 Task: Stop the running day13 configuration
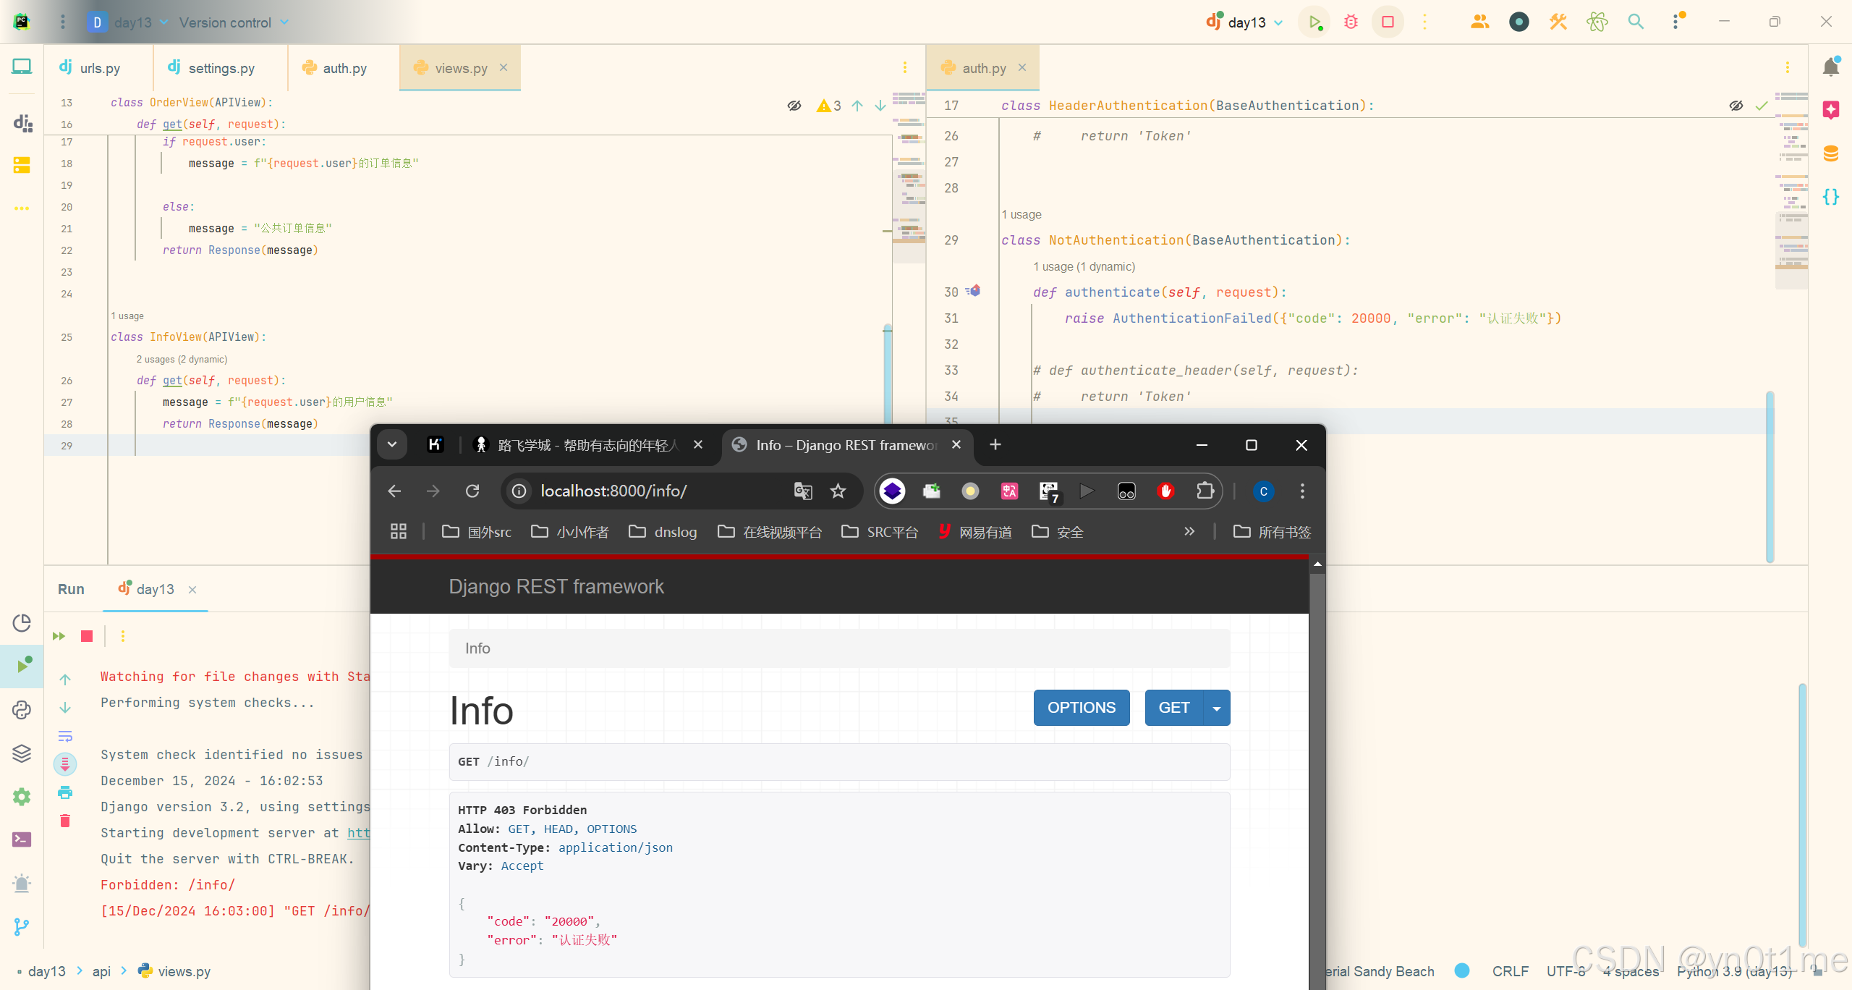[x=1388, y=22]
